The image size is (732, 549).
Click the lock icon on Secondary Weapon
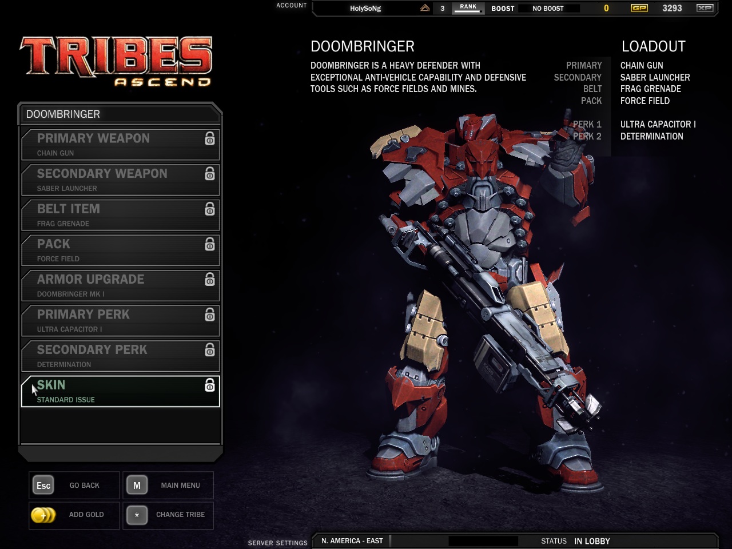point(210,174)
